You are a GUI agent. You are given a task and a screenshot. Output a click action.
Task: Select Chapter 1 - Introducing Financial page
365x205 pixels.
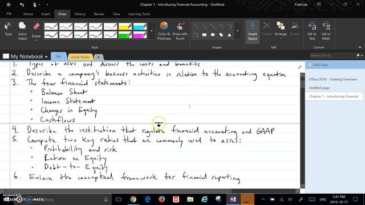334,96
